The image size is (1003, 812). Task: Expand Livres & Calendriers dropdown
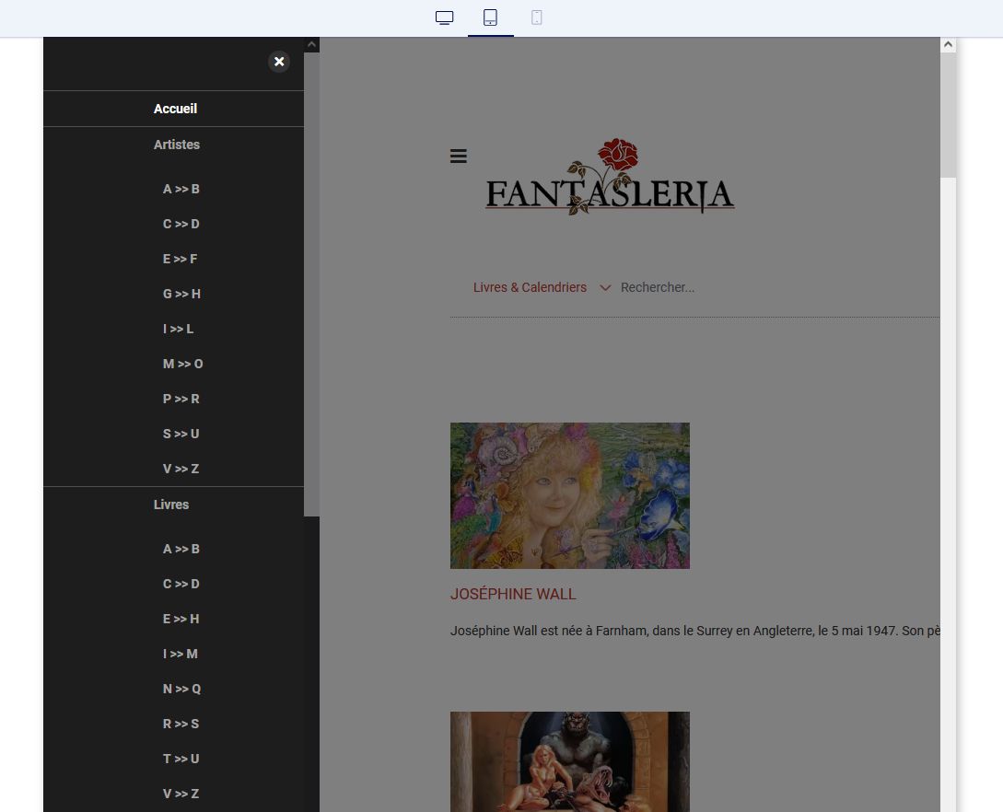[530, 288]
